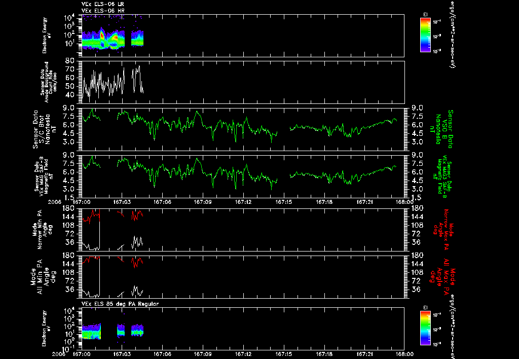
Task: Click "167:03" tick label on middle time axis
Action: (122, 202)
